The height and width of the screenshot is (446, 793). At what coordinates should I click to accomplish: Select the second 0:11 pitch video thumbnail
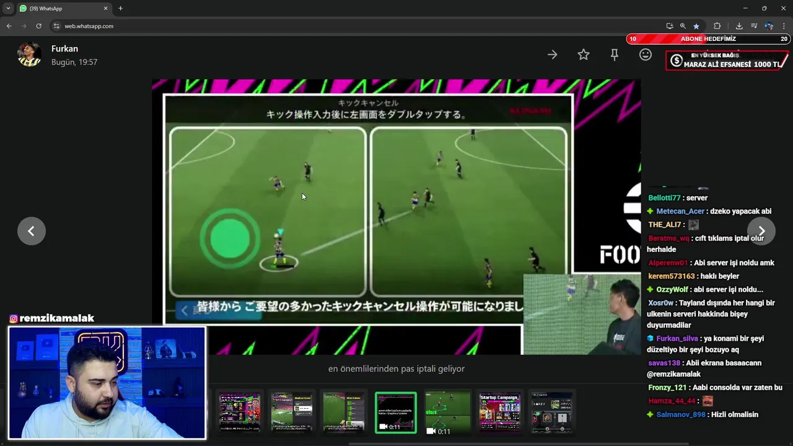pyautogui.click(x=447, y=413)
